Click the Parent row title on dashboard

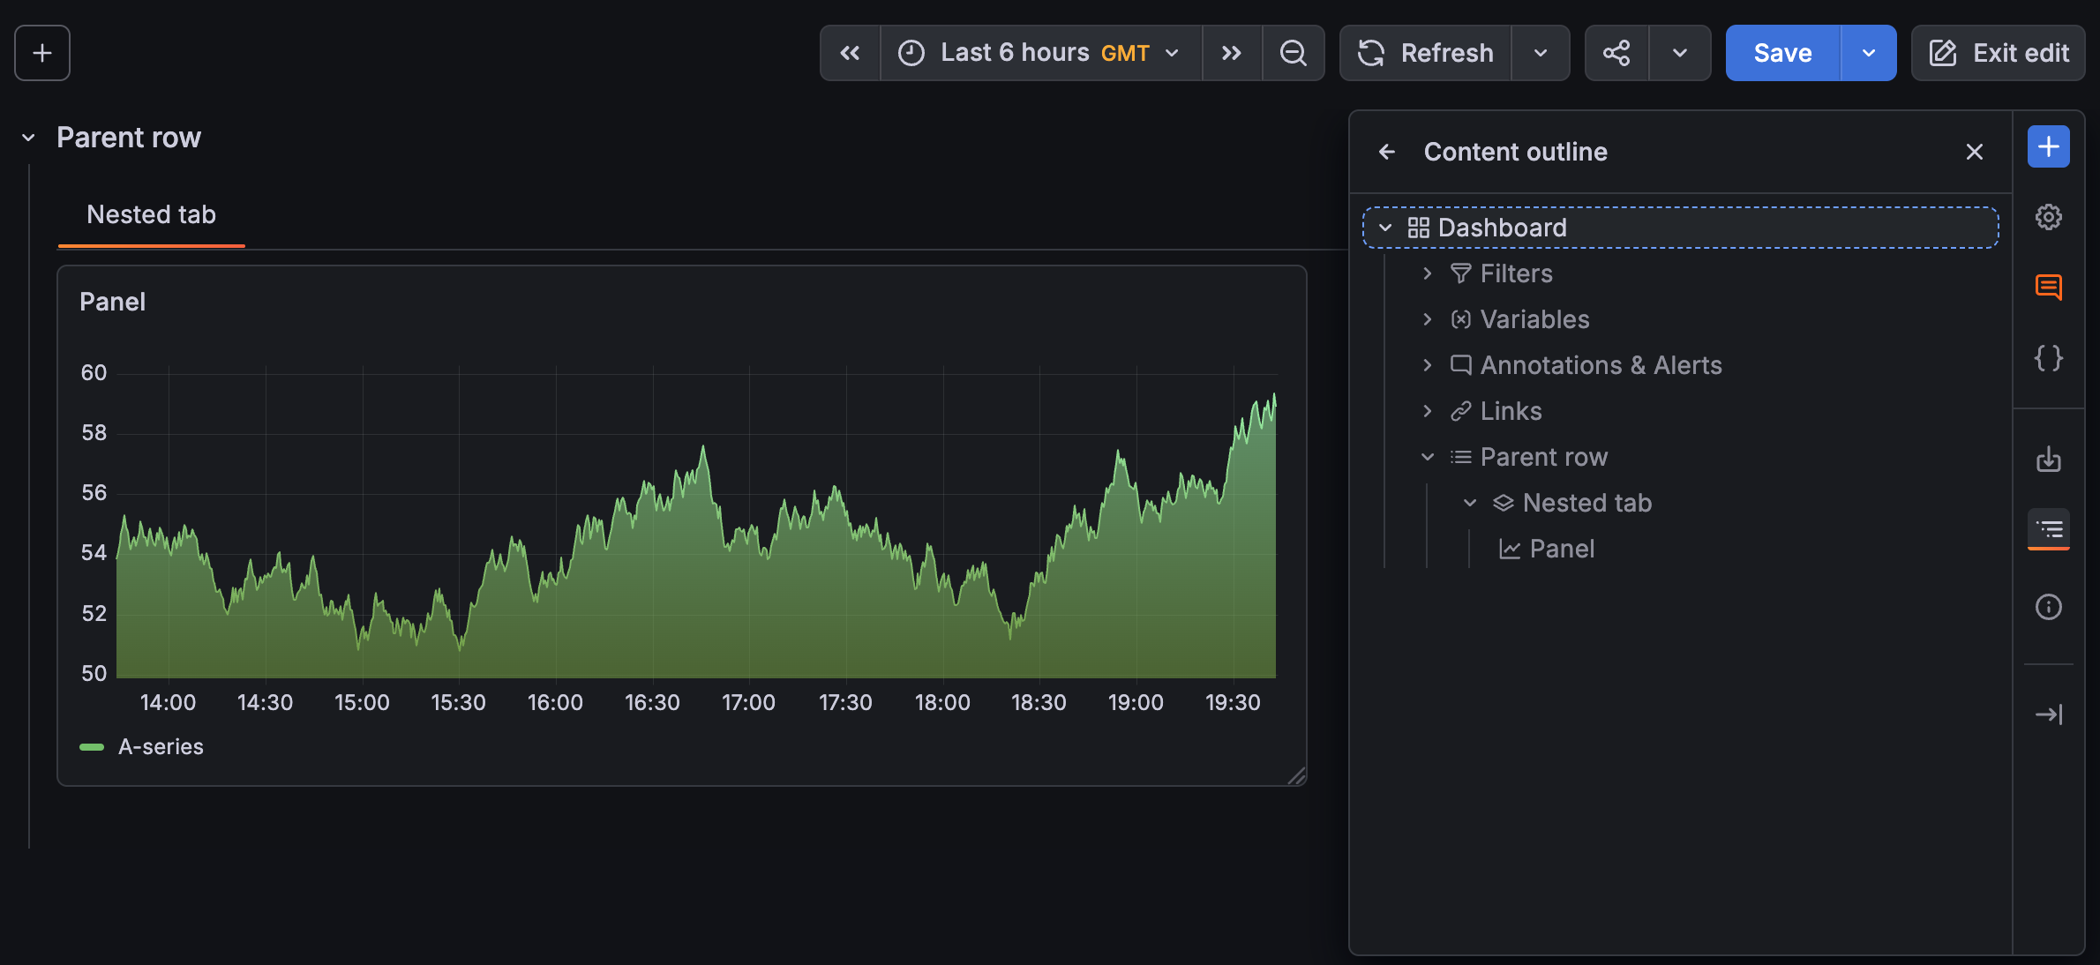[129, 138]
